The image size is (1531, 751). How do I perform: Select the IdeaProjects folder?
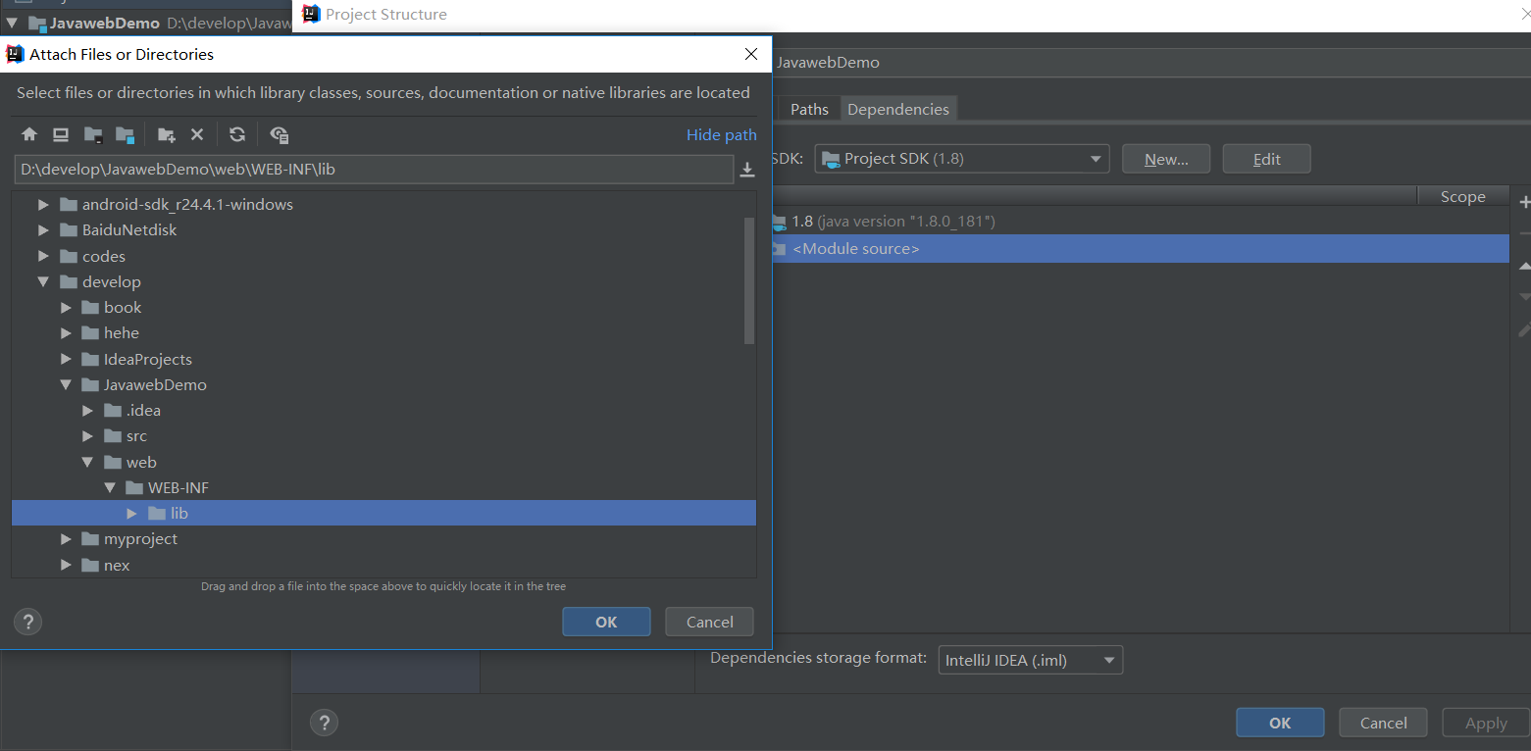pyautogui.click(x=147, y=360)
